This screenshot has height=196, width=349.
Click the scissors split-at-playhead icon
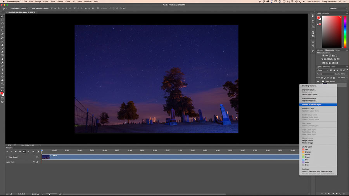(33, 151)
